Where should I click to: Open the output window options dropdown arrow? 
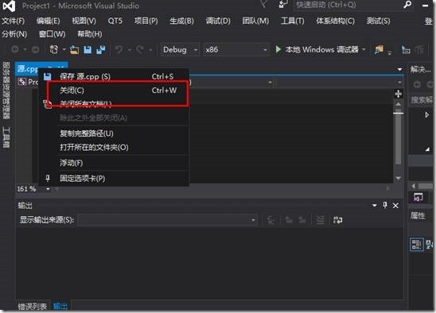(x=374, y=206)
